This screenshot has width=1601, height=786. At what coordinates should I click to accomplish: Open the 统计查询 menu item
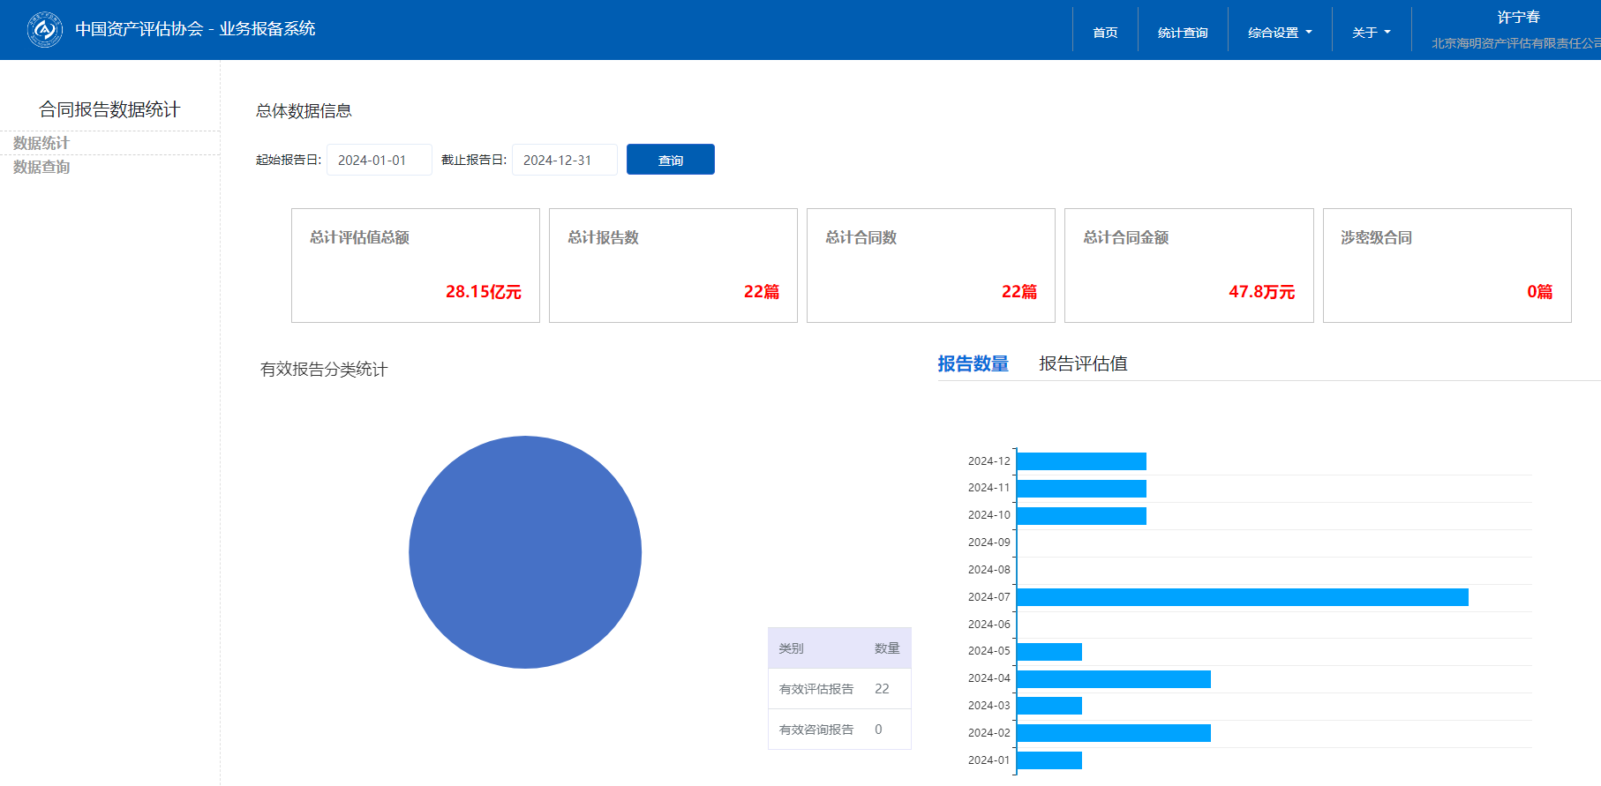coord(1183,33)
